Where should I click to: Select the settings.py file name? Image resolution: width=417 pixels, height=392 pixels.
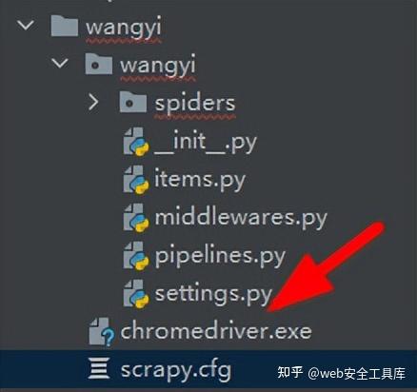pyautogui.click(x=213, y=295)
